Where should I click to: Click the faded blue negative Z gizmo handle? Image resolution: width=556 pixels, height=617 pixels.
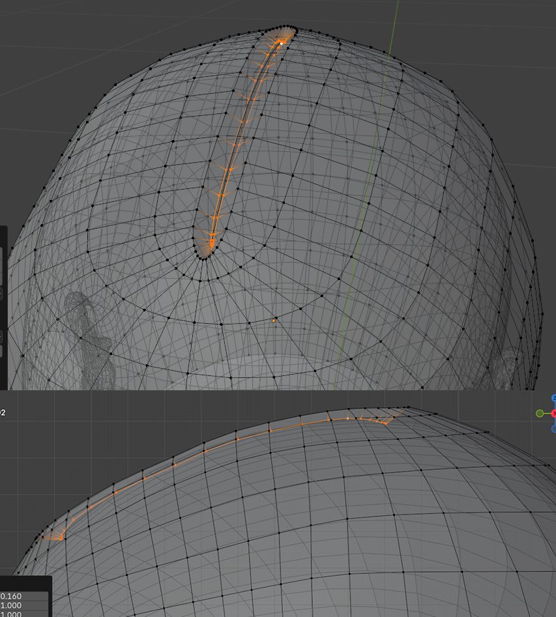[553, 429]
